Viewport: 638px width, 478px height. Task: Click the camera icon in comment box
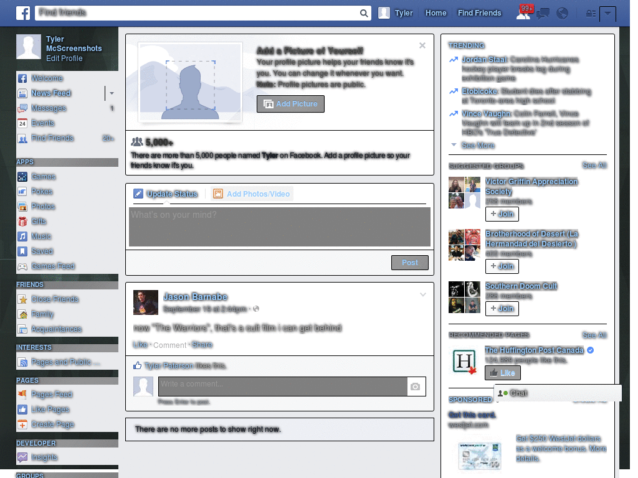(415, 387)
